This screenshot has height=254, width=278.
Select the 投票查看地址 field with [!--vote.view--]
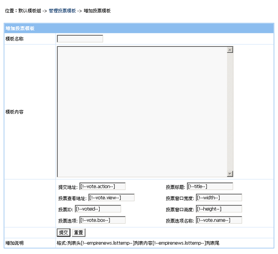click(112, 198)
